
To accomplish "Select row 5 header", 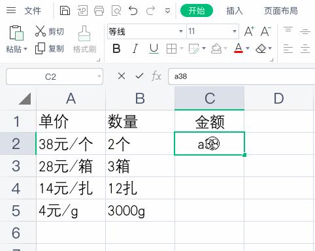I will pos(18,210).
